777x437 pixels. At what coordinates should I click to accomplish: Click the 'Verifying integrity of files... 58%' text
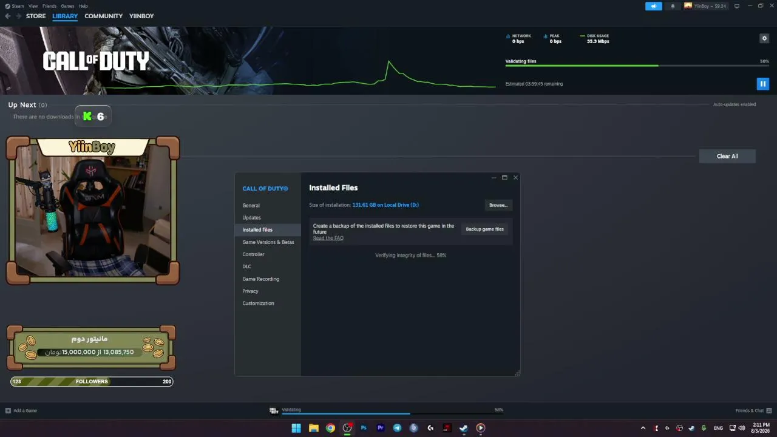[411, 256]
